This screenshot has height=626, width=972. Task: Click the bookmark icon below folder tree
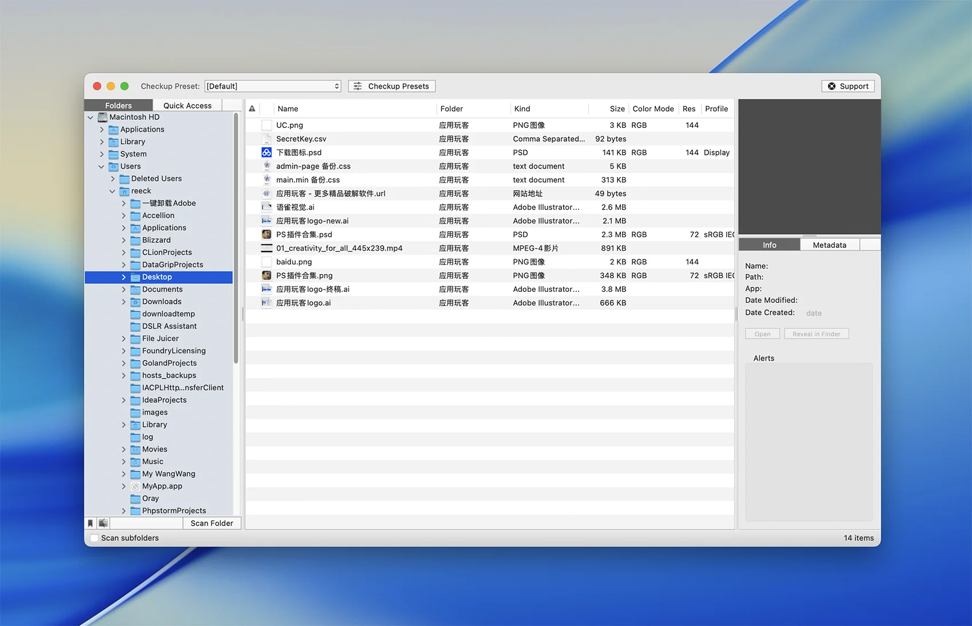click(x=90, y=523)
